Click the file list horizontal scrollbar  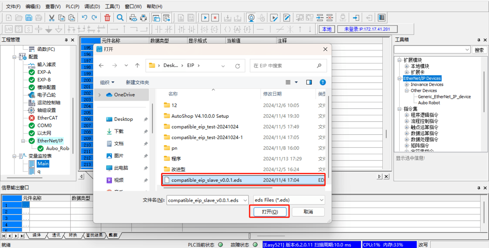click(218, 188)
